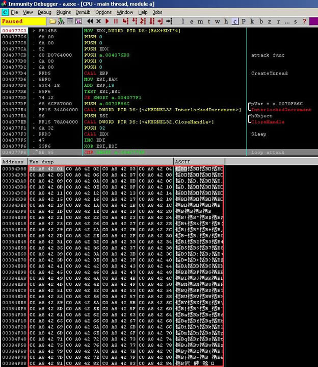This screenshot has height=367, width=318.
Task: Click the Pause execution icon
Action: click(116, 21)
